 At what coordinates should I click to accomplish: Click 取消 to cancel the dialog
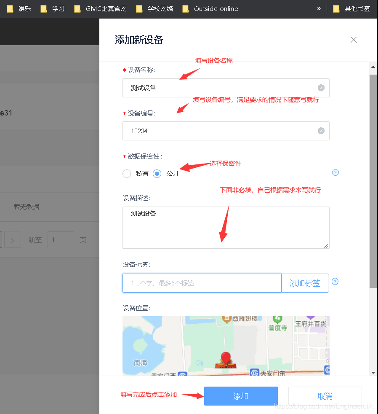pyautogui.click(x=325, y=396)
